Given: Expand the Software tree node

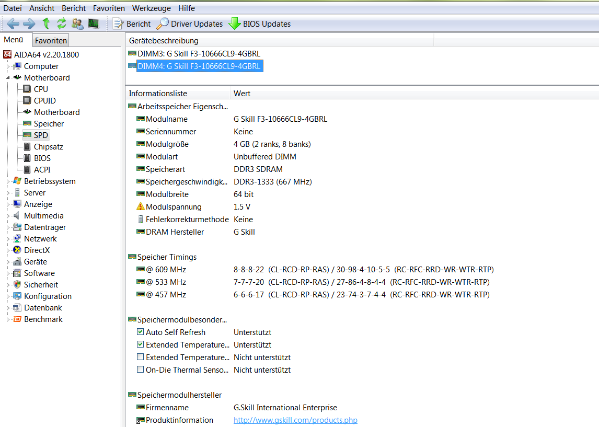Looking at the screenshot, I should click(8, 273).
